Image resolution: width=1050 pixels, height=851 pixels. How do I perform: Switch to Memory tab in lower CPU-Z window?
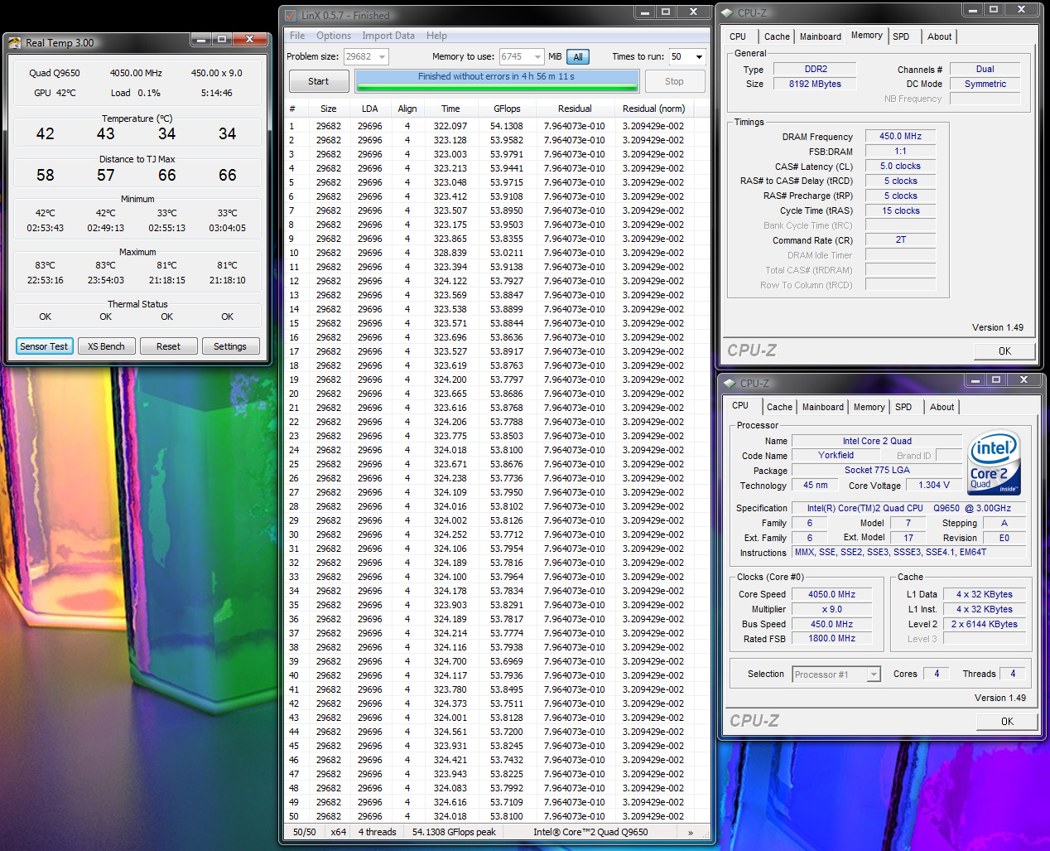click(x=869, y=407)
